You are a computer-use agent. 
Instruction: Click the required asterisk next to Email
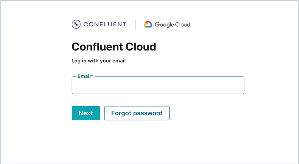point(92,76)
